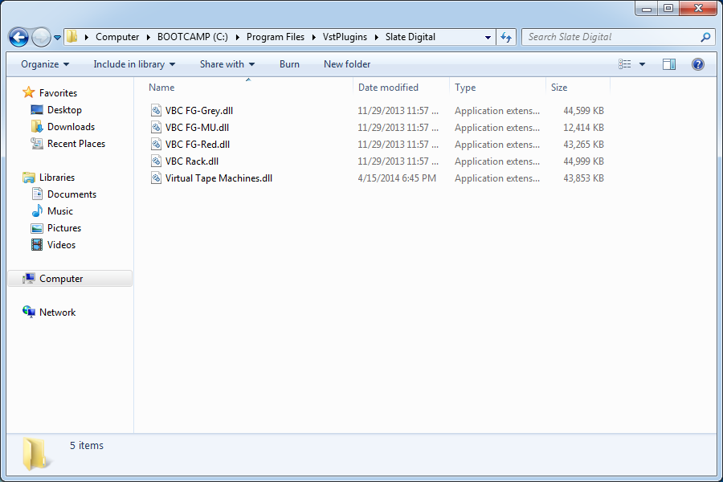This screenshot has width=723, height=482.
Task: Click the Forward navigation arrow button
Action: [41, 38]
